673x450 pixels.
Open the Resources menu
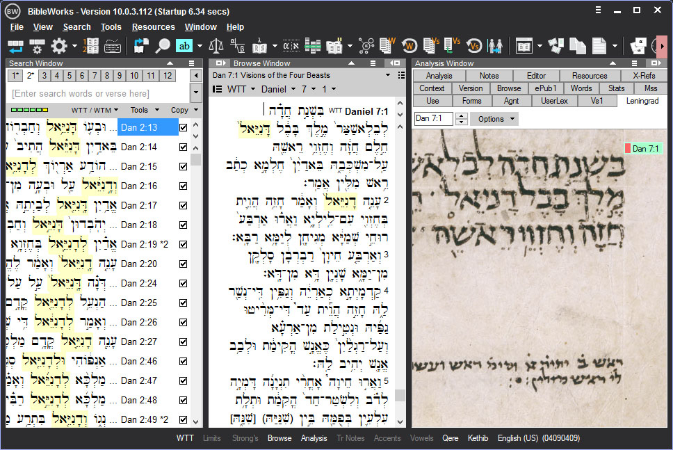click(x=153, y=26)
